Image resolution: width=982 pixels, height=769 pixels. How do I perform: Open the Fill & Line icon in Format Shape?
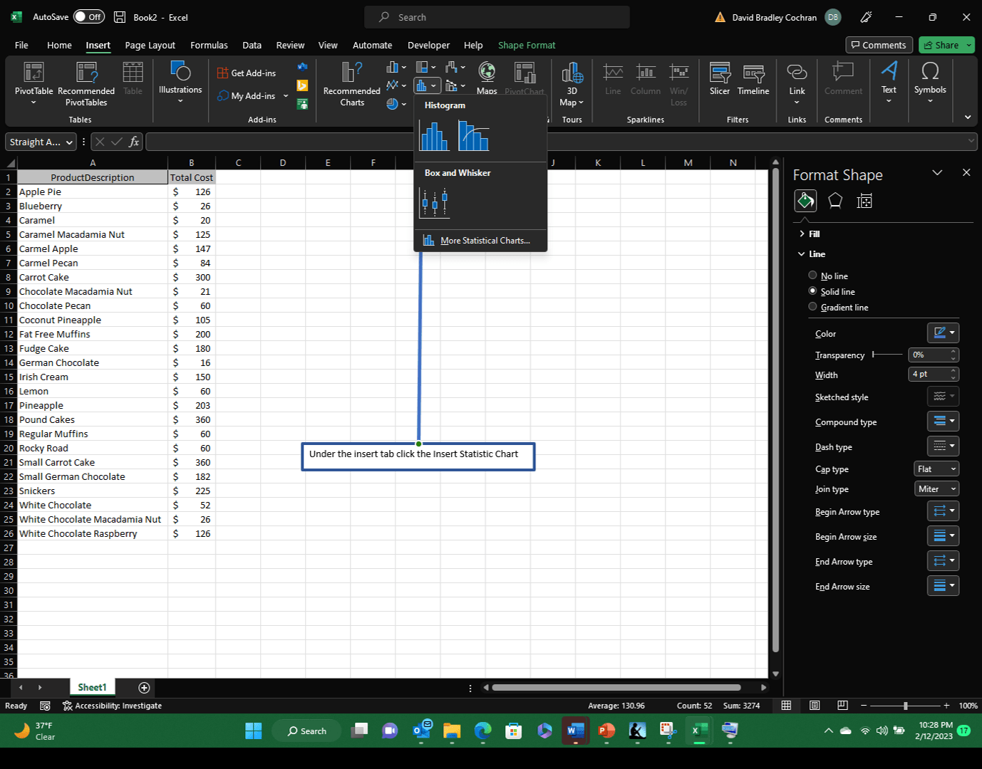point(805,201)
